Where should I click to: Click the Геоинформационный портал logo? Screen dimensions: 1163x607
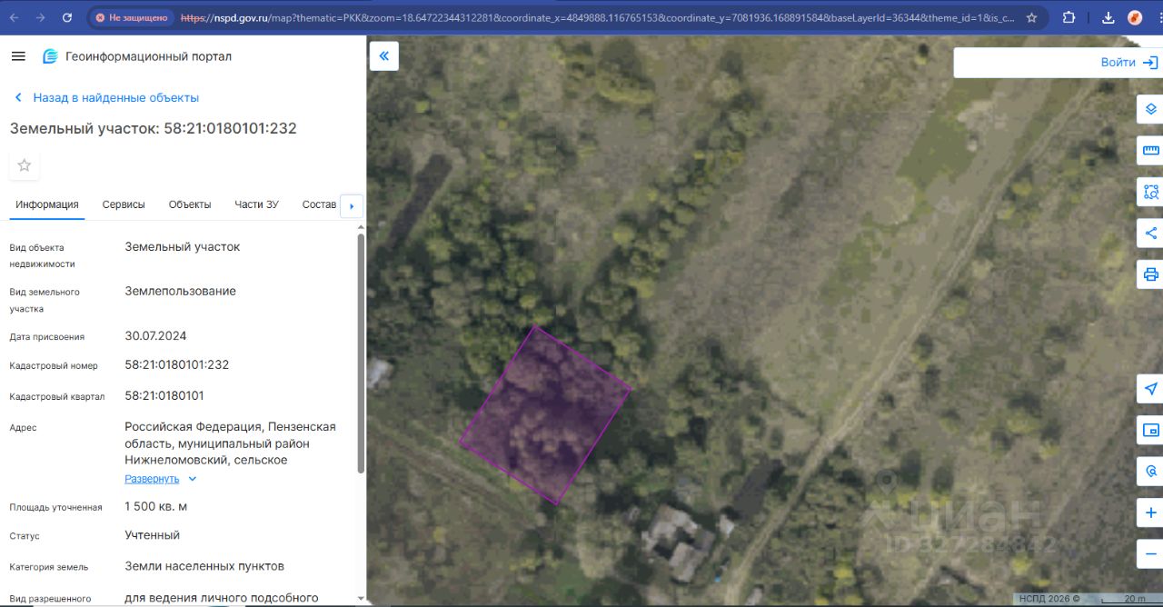[137, 56]
